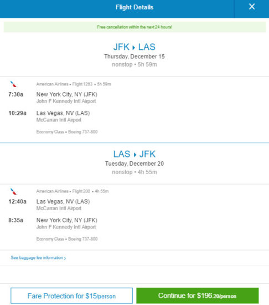Add Fare Protection for $15/person

71,296
